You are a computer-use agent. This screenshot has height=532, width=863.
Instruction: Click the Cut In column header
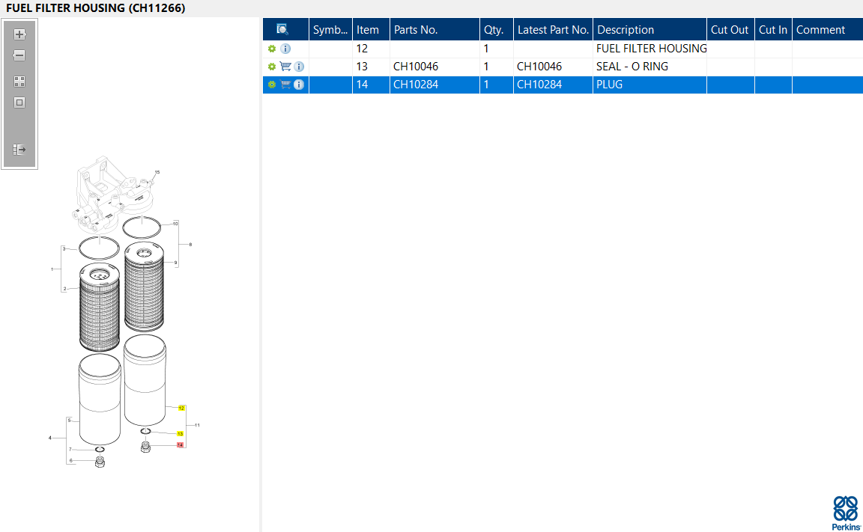[773, 30]
